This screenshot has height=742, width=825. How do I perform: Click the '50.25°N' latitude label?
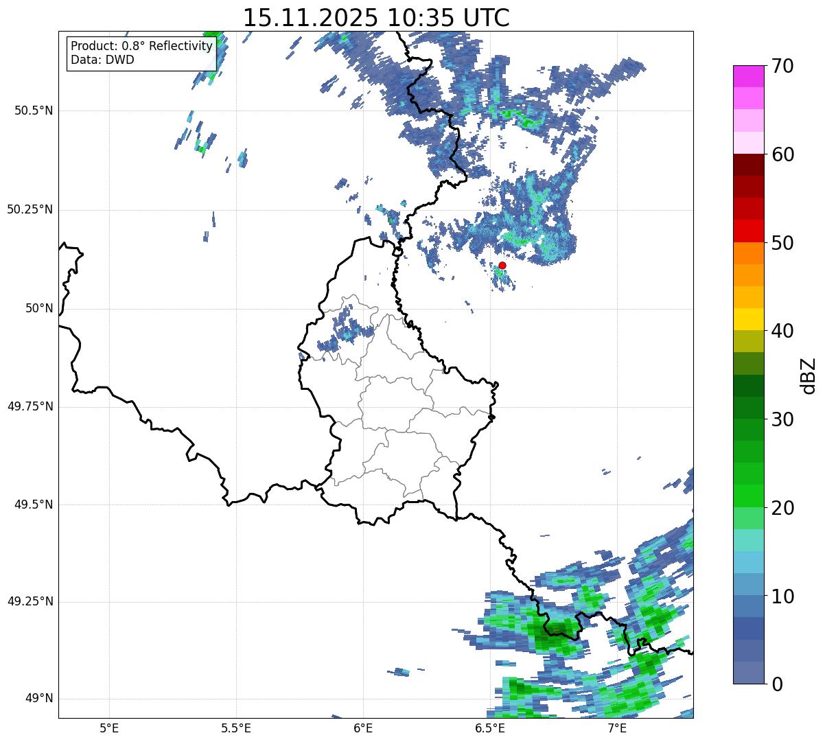30,209
